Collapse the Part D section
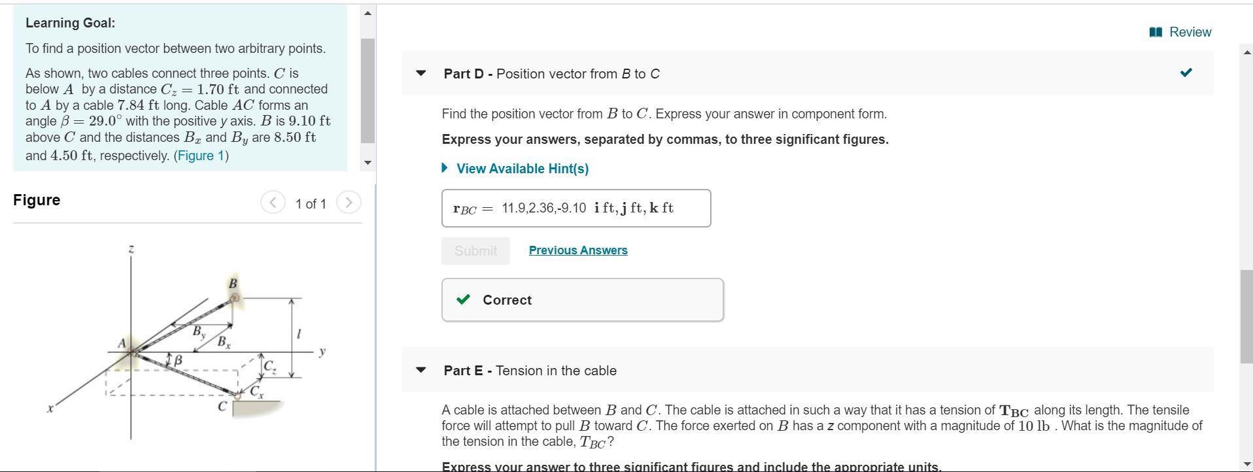1253x472 pixels. tap(421, 74)
